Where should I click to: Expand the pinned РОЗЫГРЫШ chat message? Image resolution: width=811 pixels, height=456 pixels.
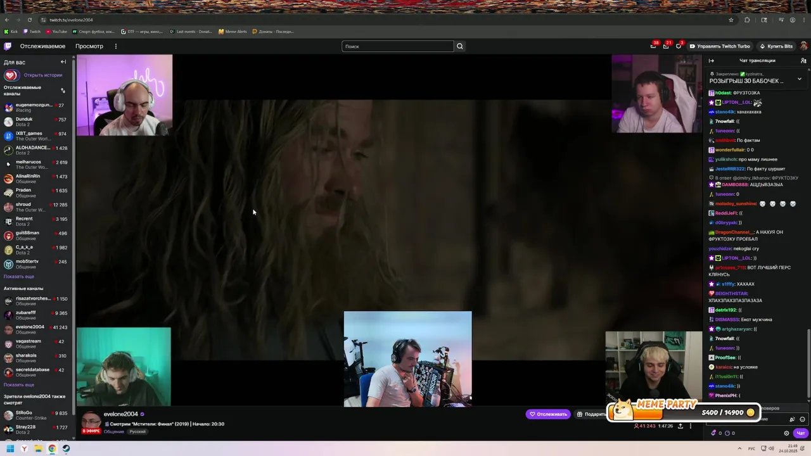[x=799, y=79]
